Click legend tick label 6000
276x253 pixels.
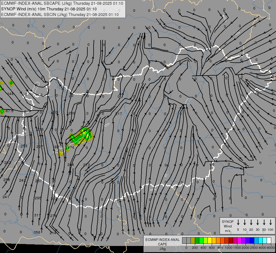[x=271, y=248]
